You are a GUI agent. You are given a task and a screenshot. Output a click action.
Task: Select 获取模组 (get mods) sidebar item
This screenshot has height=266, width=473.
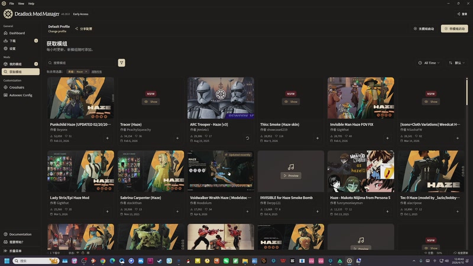(21, 72)
